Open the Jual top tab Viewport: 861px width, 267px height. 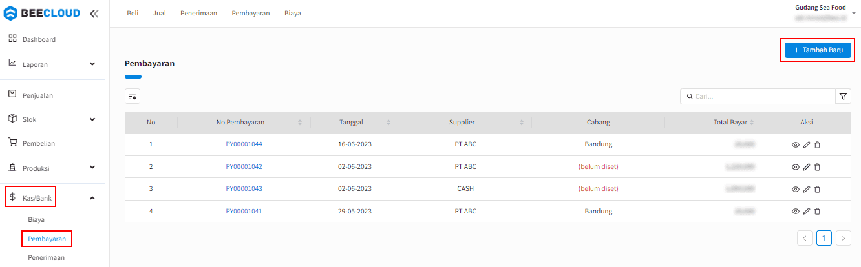tap(160, 13)
